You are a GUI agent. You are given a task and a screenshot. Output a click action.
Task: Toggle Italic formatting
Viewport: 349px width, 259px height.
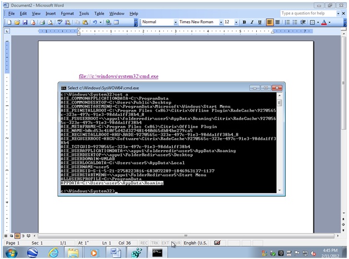click(252, 22)
